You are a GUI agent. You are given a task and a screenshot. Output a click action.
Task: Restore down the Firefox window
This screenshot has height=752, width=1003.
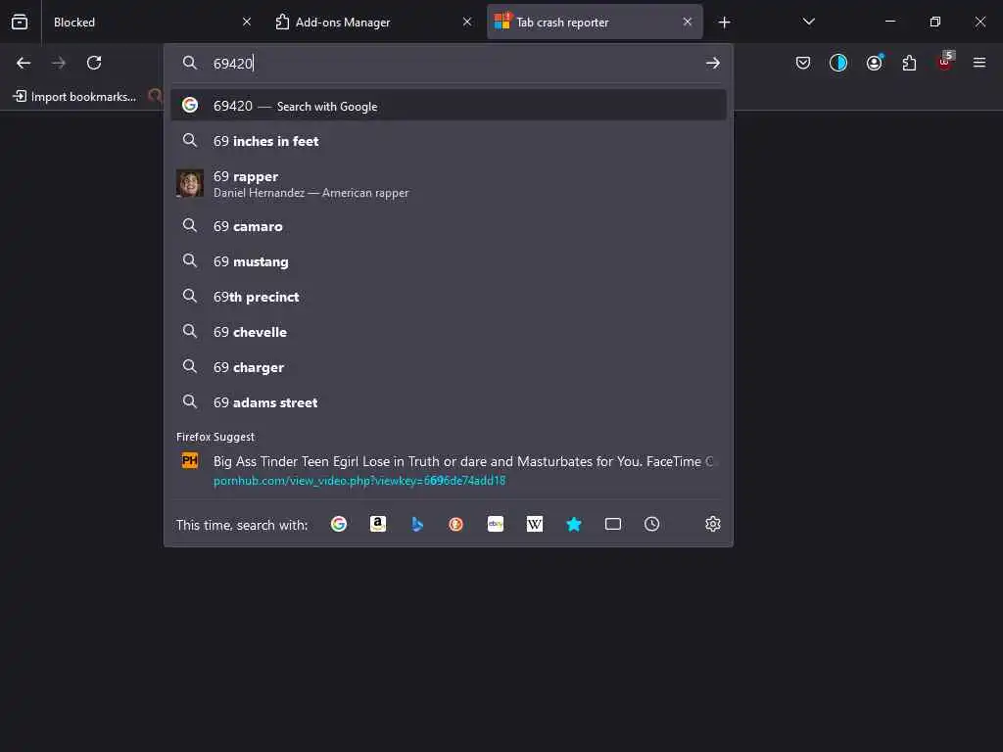pos(935,22)
